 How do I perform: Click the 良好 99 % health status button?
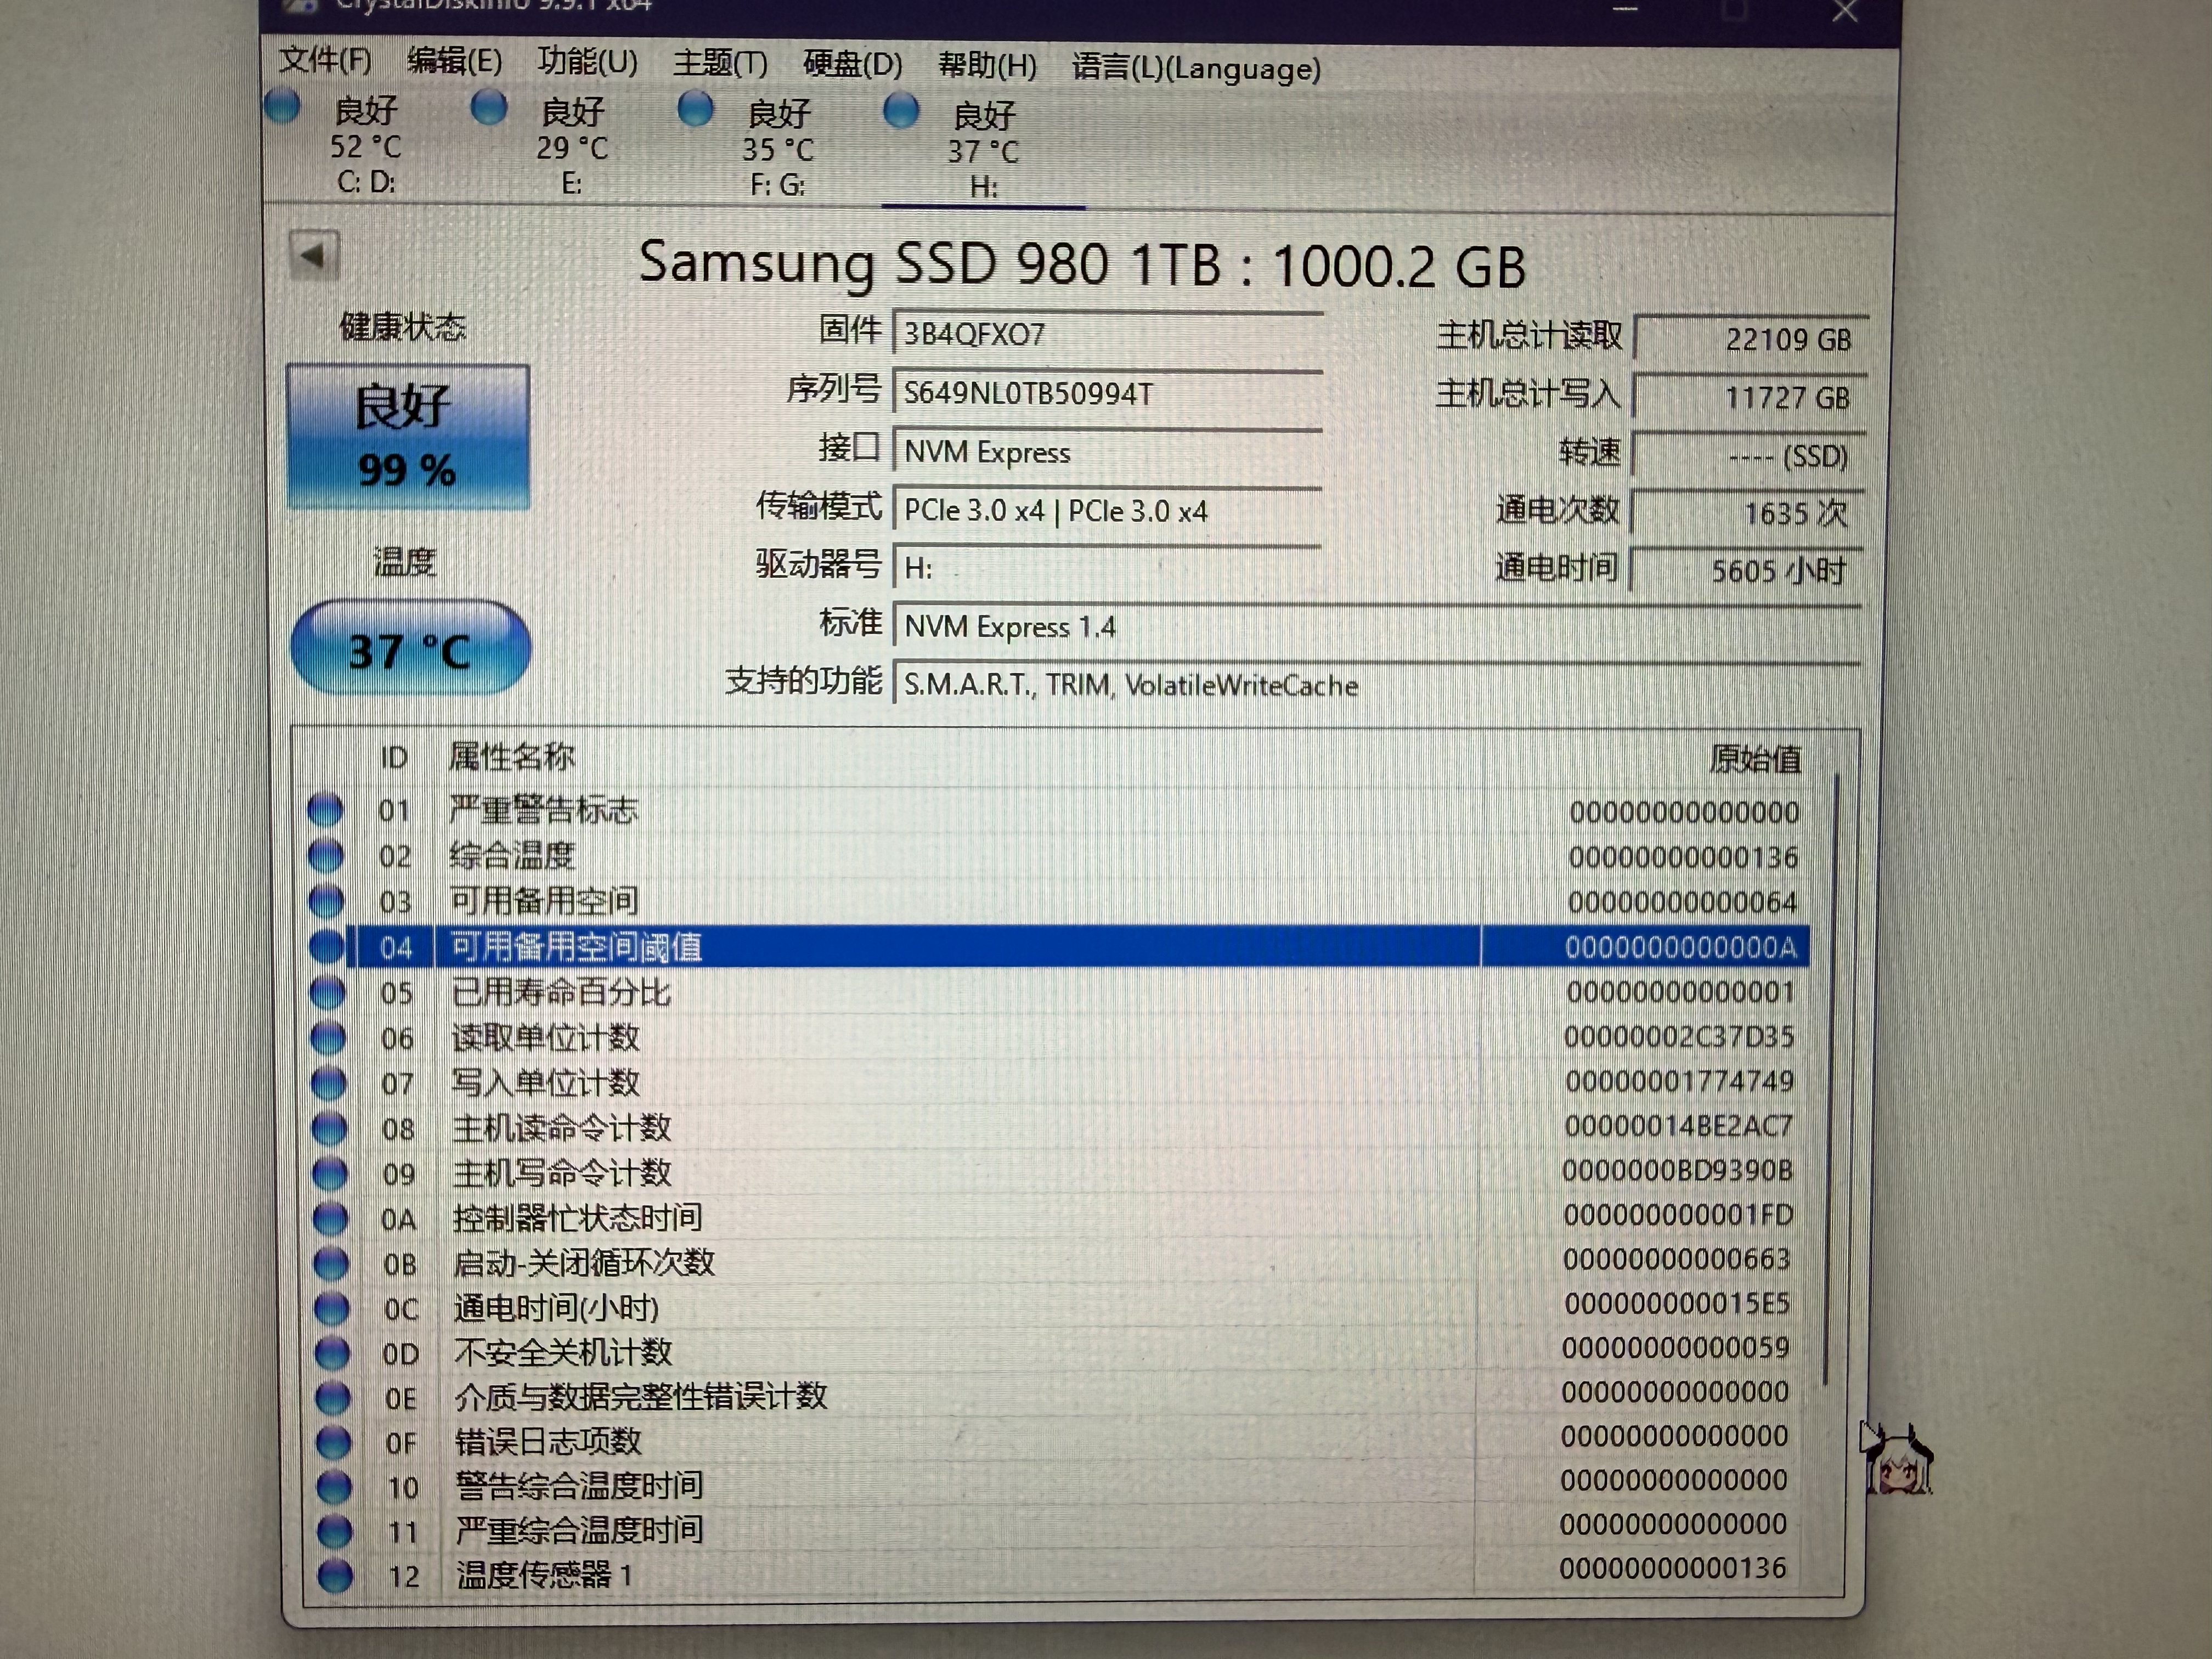click(x=407, y=437)
